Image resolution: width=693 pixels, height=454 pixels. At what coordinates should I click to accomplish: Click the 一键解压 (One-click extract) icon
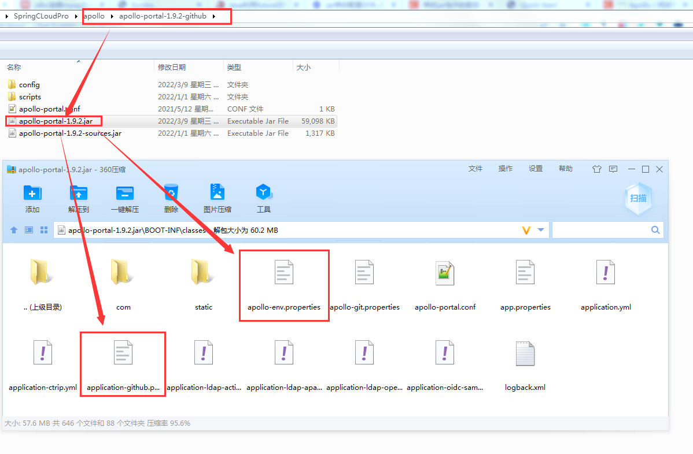pyautogui.click(x=125, y=199)
